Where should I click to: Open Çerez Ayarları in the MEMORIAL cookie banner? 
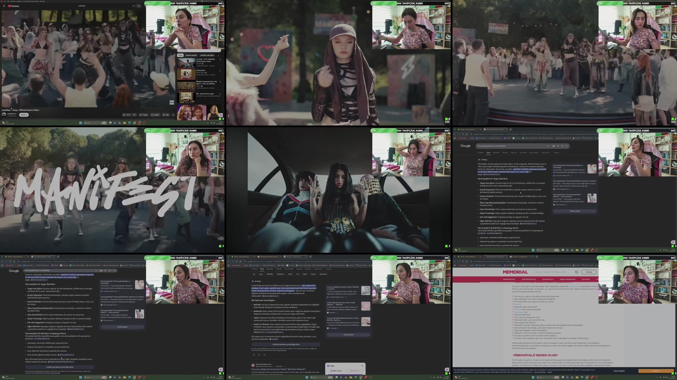click(x=619, y=371)
